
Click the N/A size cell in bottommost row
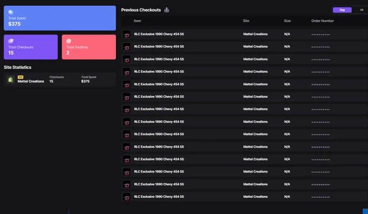tap(287, 197)
